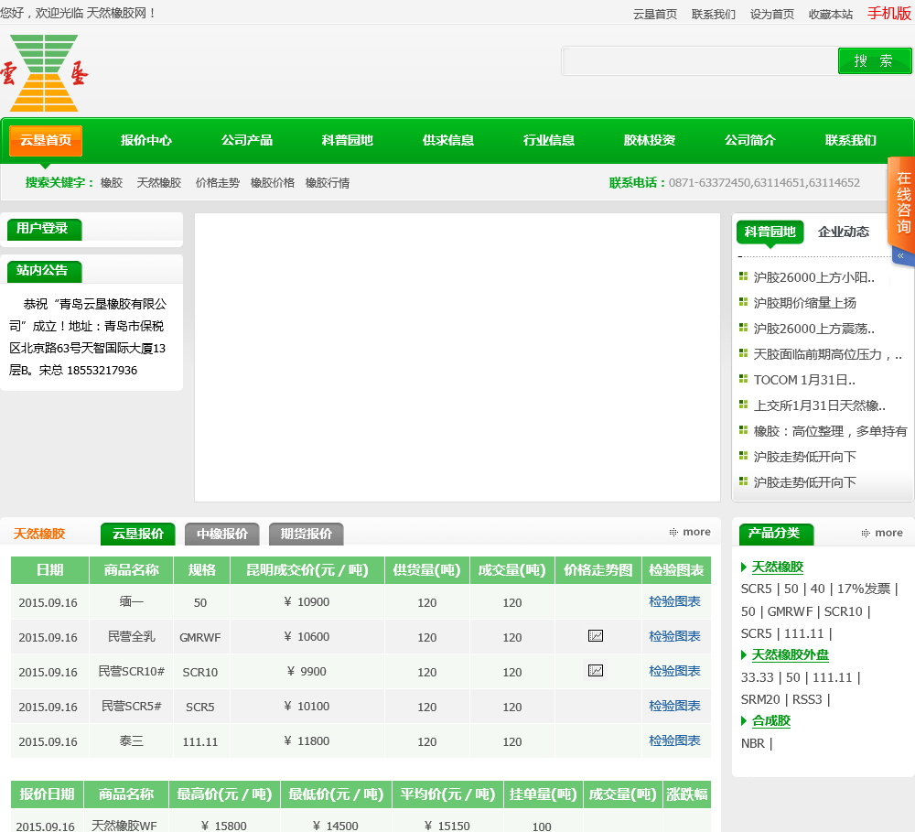Screen dimensions: 915x832
Task: Open article 沪胶期价缩量上扬
Action: [x=804, y=303]
